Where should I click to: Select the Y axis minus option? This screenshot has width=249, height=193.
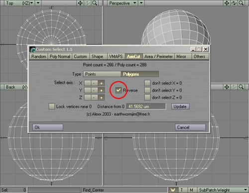pos(94,91)
